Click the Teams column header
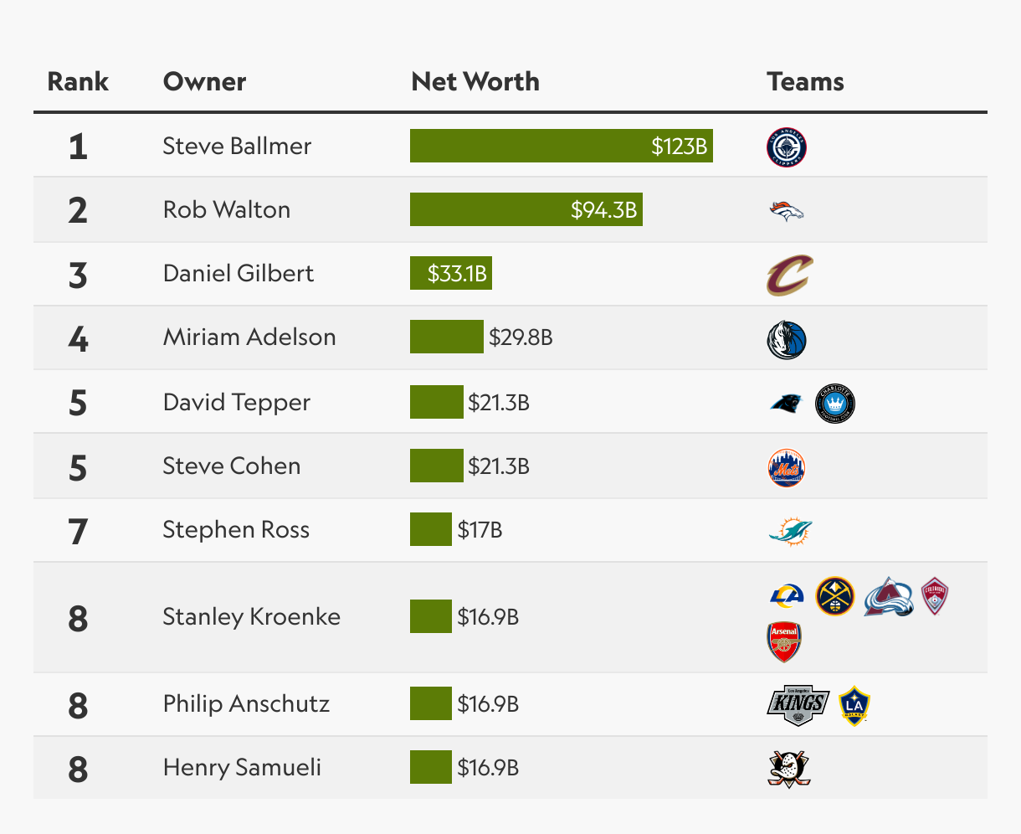Viewport: 1021px width, 834px height. 805,81
